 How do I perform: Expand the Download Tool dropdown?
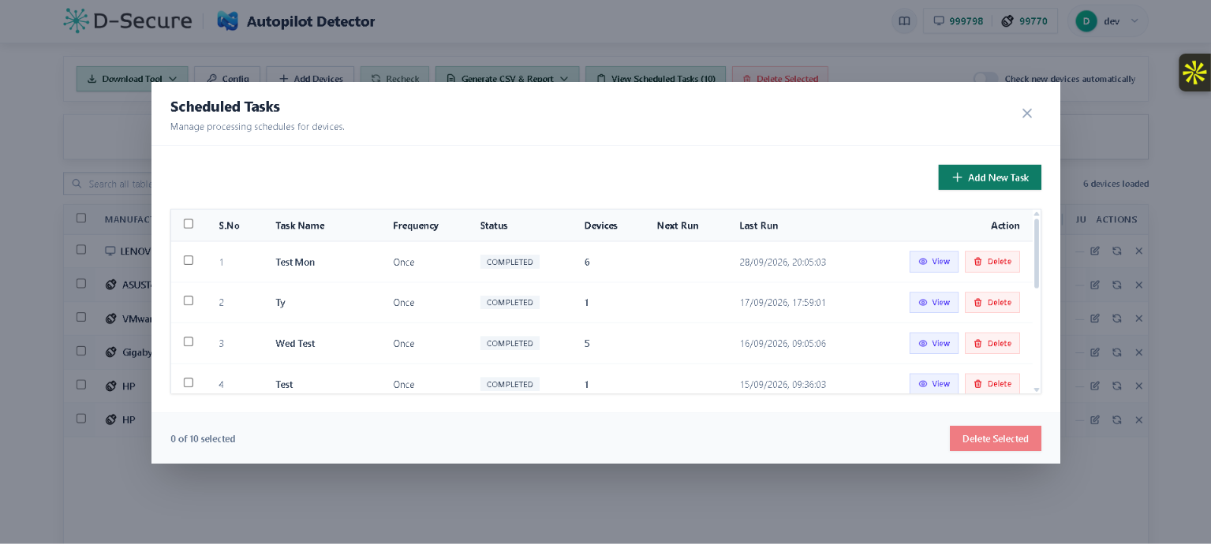click(133, 79)
